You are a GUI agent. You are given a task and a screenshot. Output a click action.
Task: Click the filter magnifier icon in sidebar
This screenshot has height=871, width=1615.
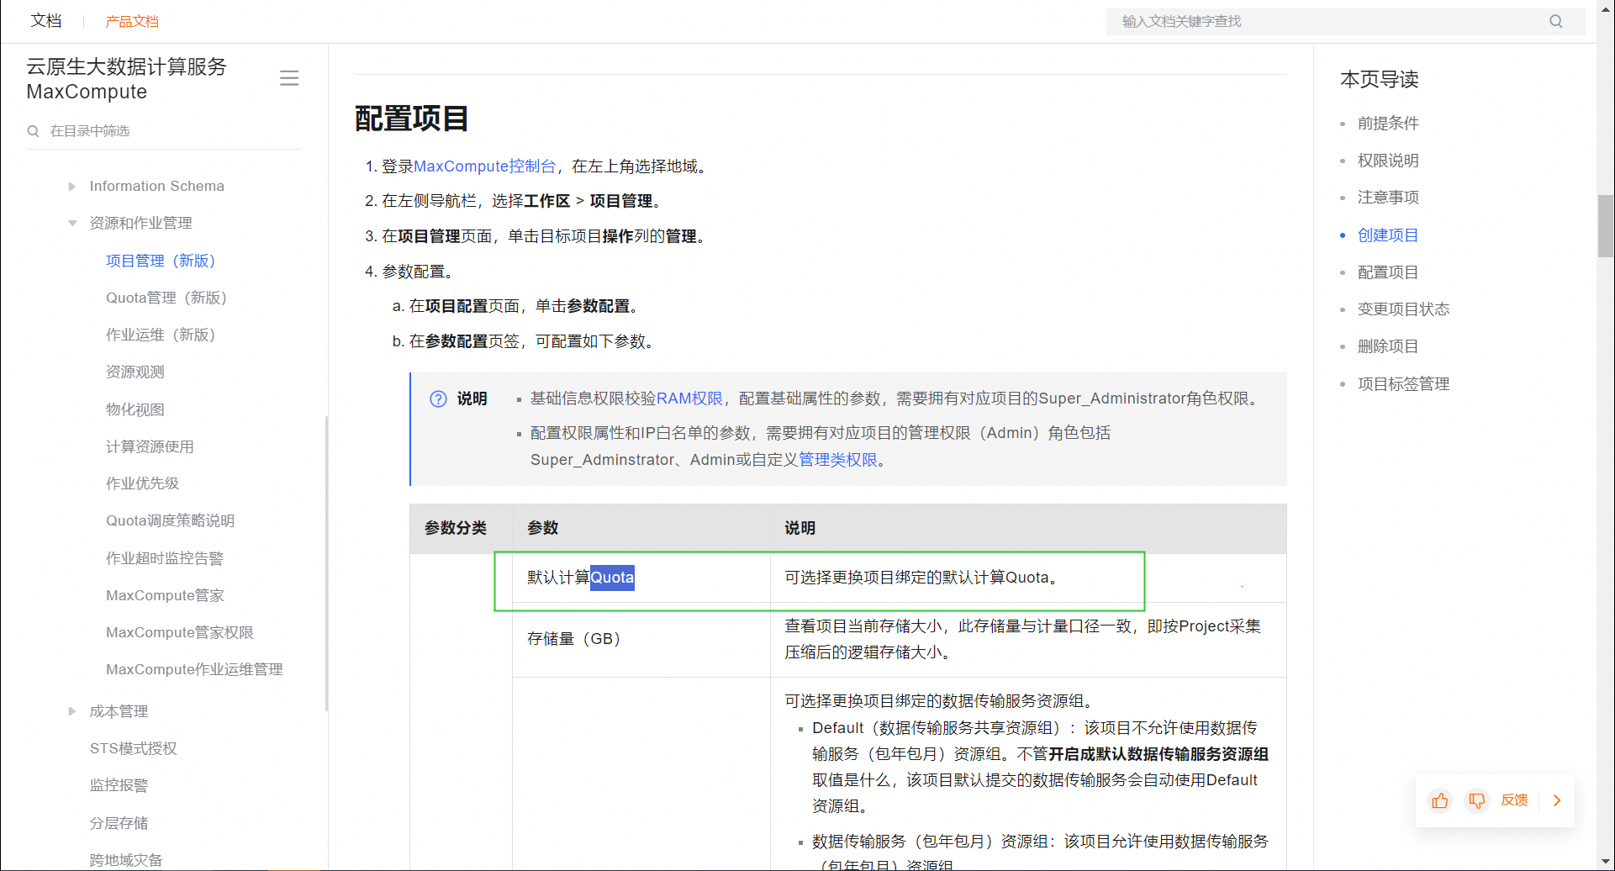click(33, 131)
